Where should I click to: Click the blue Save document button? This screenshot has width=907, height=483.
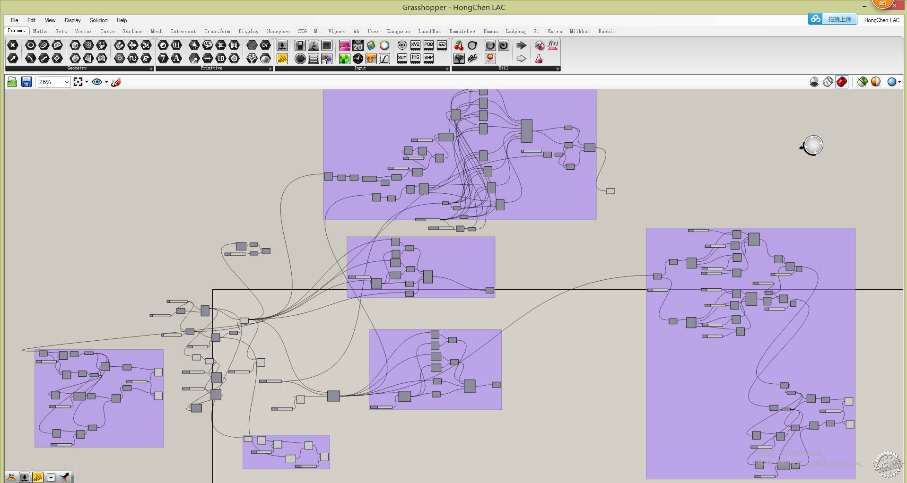(26, 82)
